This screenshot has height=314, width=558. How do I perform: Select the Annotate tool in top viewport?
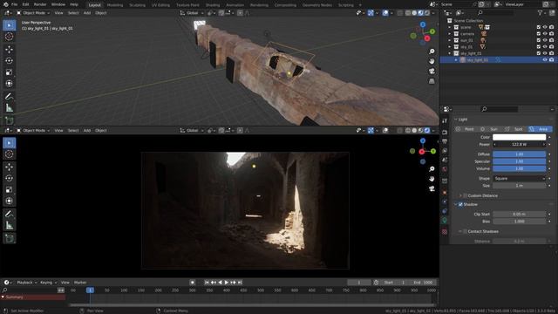click(10, 97)
